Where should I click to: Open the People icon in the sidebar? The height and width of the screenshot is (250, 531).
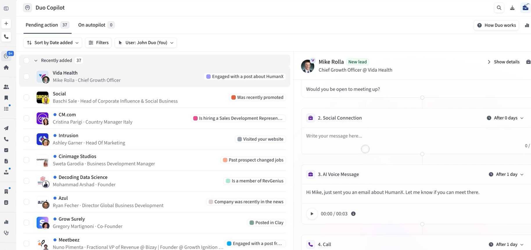coord(6,87)
